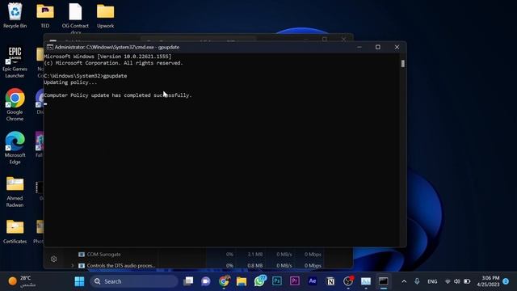Click the gpupdate command line text
517x291 pixels.
86,76
